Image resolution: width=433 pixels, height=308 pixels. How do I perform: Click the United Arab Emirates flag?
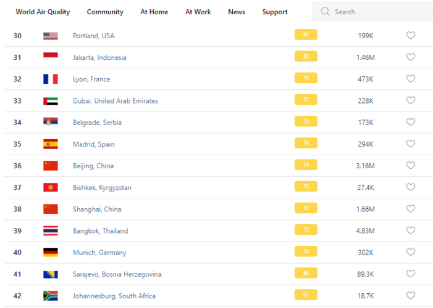pyautogui.click(x=51, y=101)
